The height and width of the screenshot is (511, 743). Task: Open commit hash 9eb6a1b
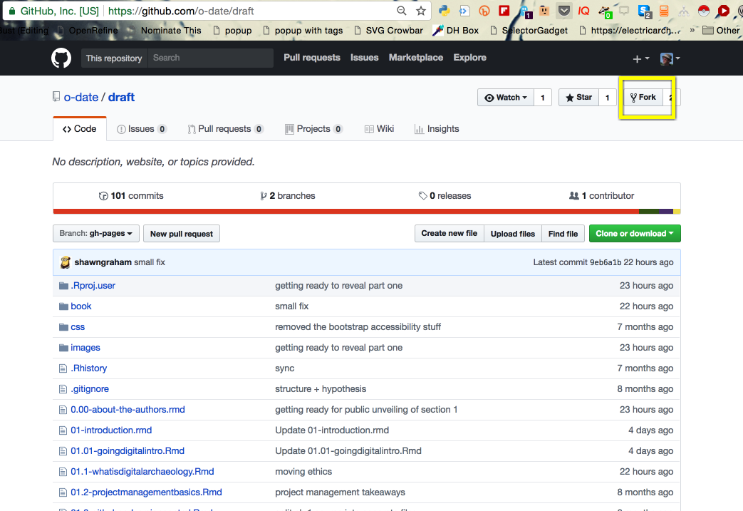tap(605, 262)
